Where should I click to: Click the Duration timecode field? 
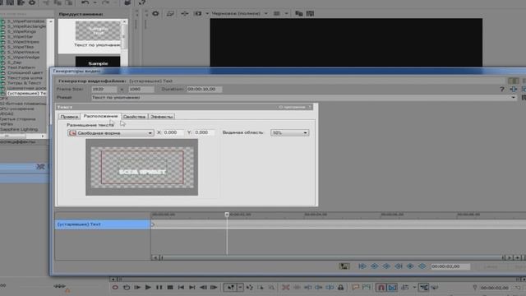tap(204, 90)
